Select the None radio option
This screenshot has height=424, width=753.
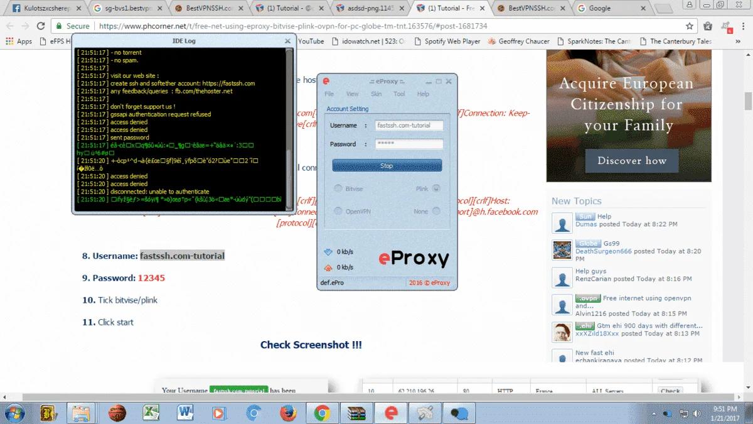tap(436, 211)
